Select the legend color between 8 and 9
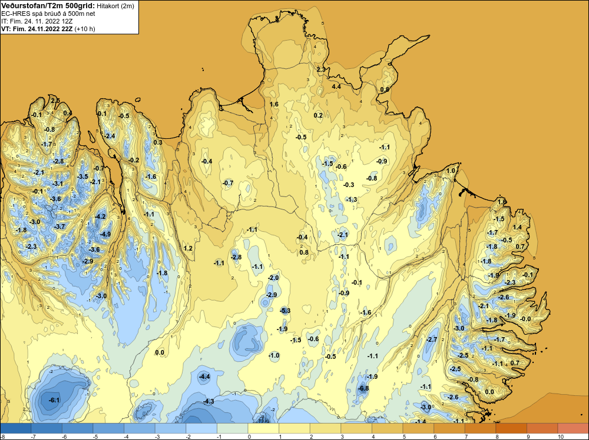 coord(511,428)
